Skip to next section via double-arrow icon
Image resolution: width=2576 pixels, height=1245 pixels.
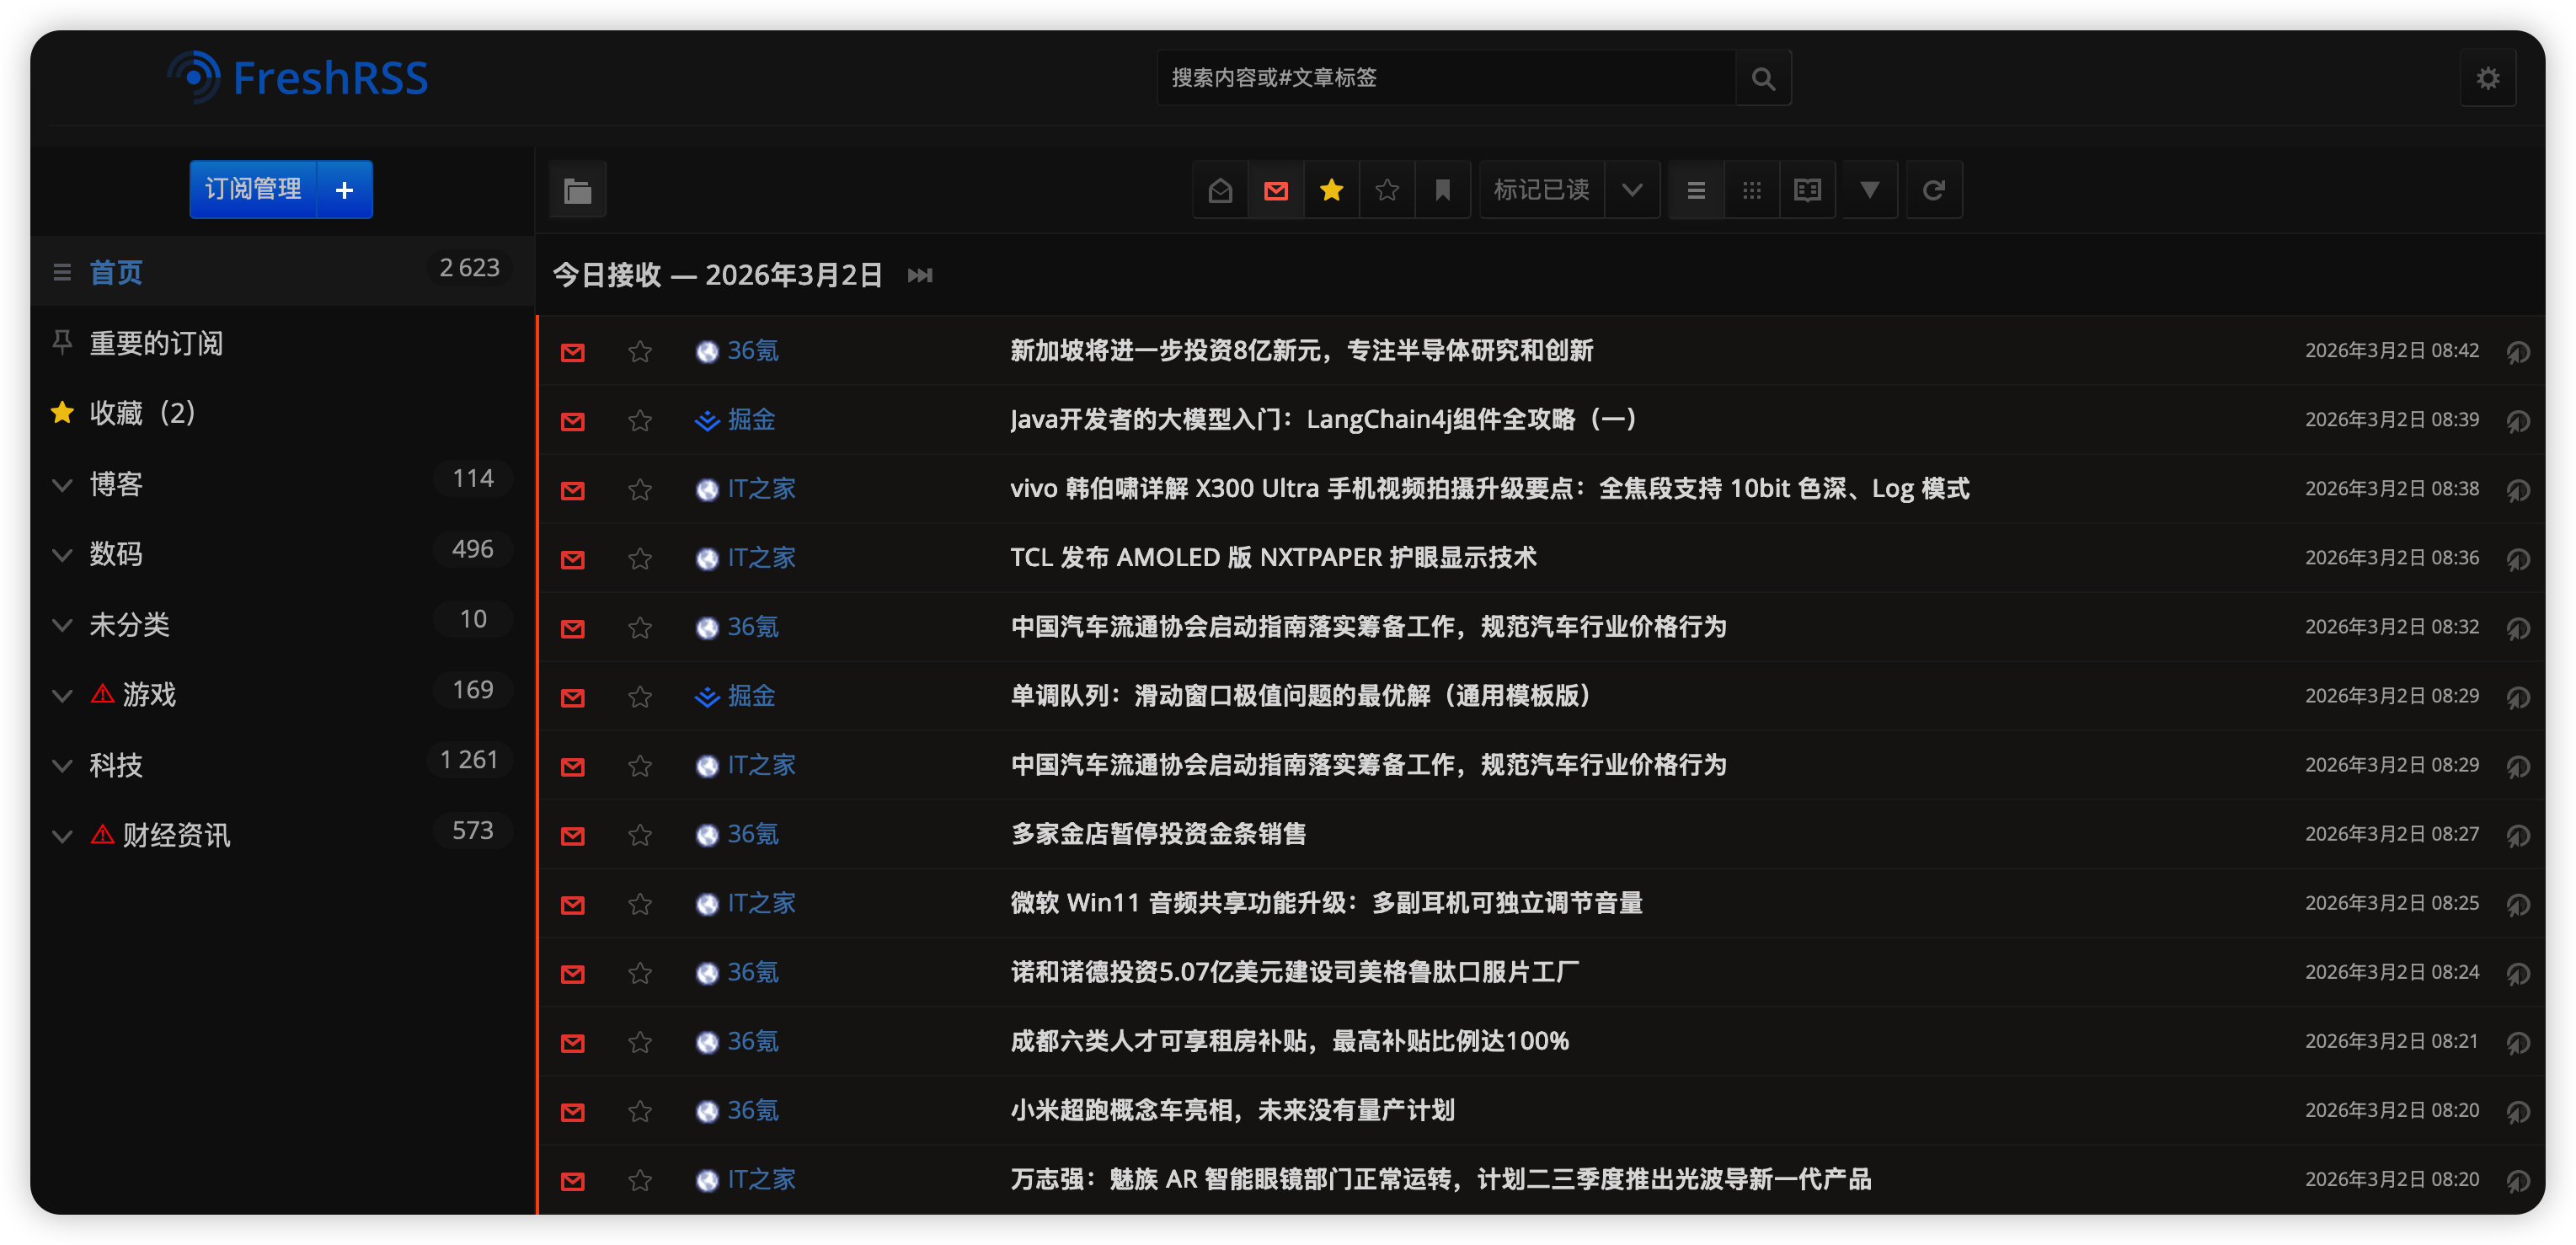click(920, 275)
